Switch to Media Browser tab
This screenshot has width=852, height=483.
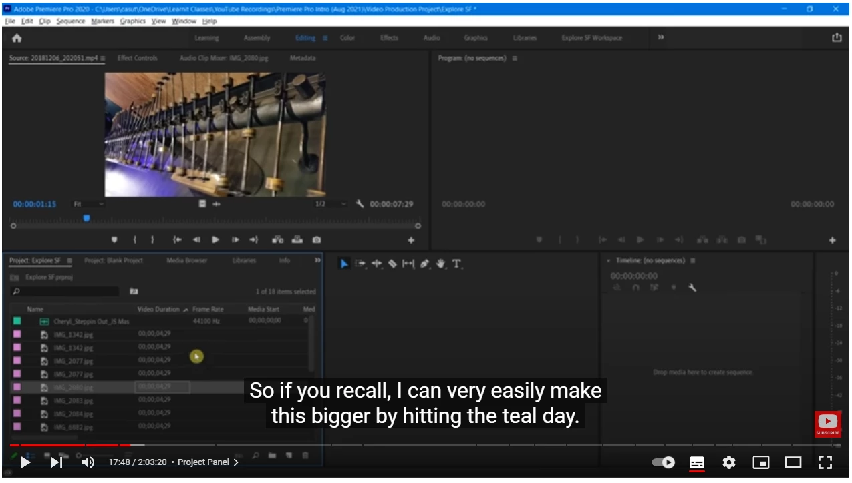(x=187, y=260)
